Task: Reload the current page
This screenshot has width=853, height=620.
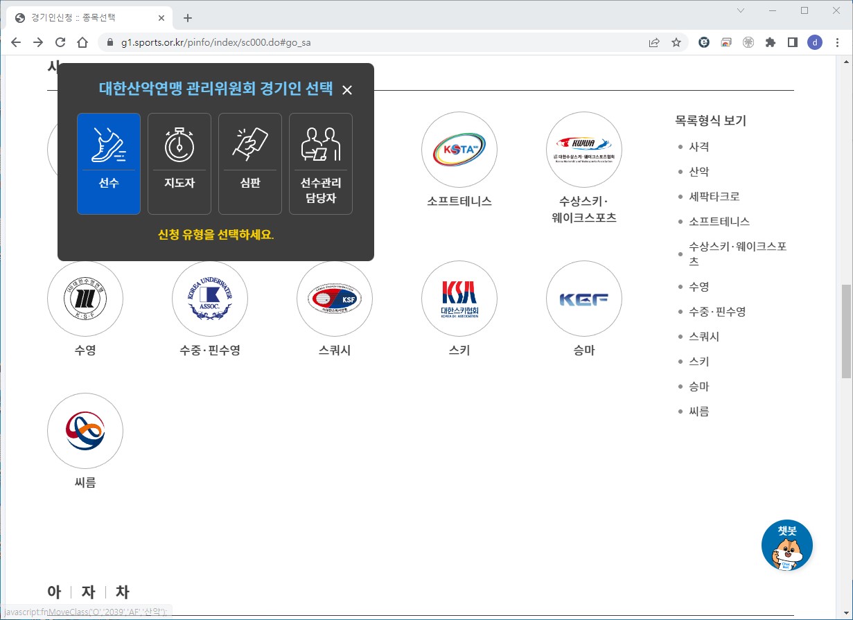Action: click(x=60, y=42)
